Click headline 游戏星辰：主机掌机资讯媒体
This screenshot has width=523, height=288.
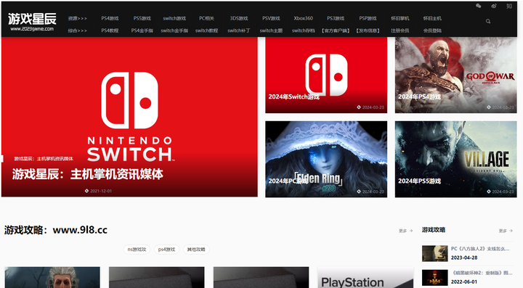pos(88,174)
